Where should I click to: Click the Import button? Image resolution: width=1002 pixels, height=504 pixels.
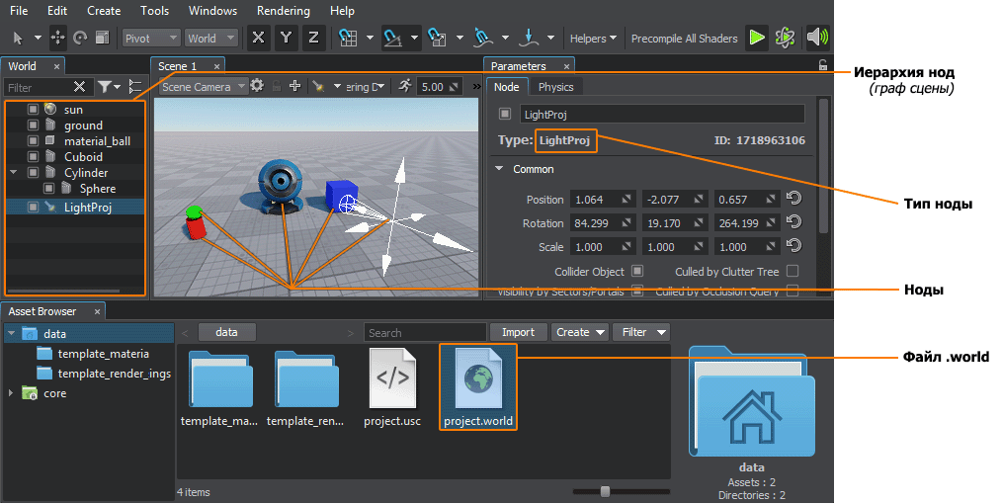coord(518,332)
